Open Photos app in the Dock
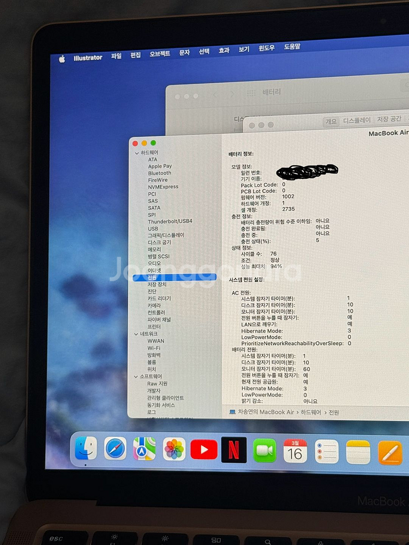Image resolution: width=409 pixels, height=545 pixels. pyautogui.click(x=174, y=449)
